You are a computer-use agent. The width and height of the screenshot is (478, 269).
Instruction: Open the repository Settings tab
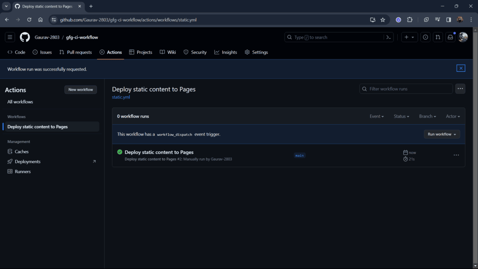click(256, 52)
